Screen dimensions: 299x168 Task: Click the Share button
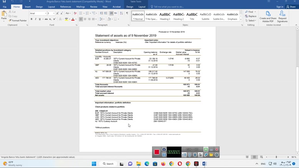[291, 7]
